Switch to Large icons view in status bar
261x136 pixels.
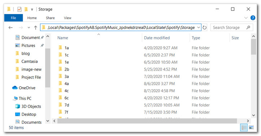point(251,127)
